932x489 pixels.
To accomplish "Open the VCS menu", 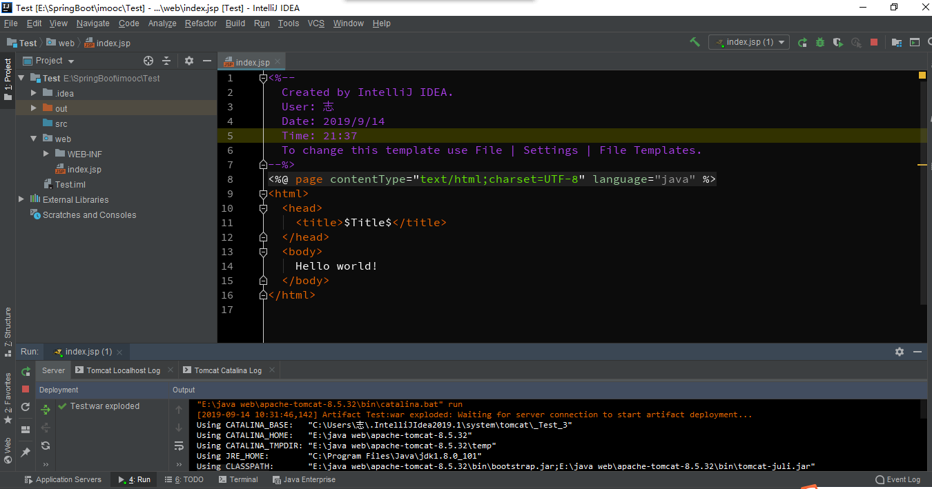I will click(316, 23).
